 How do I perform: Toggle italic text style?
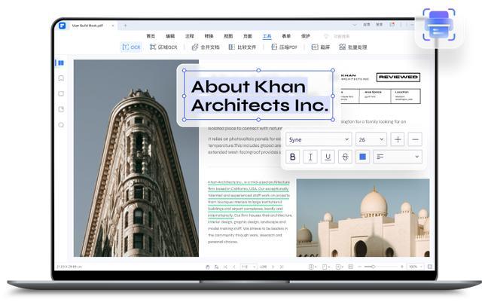coord(310,157)
